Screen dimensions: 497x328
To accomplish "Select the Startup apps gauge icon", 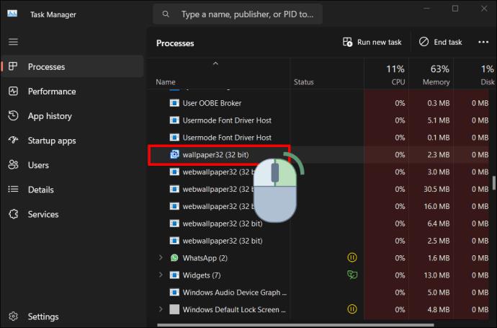I will [x=13, y=140].
